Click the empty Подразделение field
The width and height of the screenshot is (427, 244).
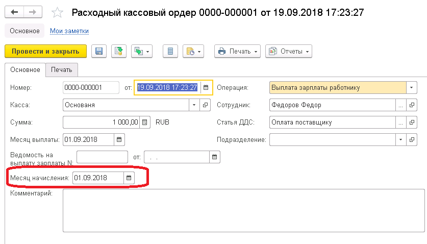click(332, 139)
